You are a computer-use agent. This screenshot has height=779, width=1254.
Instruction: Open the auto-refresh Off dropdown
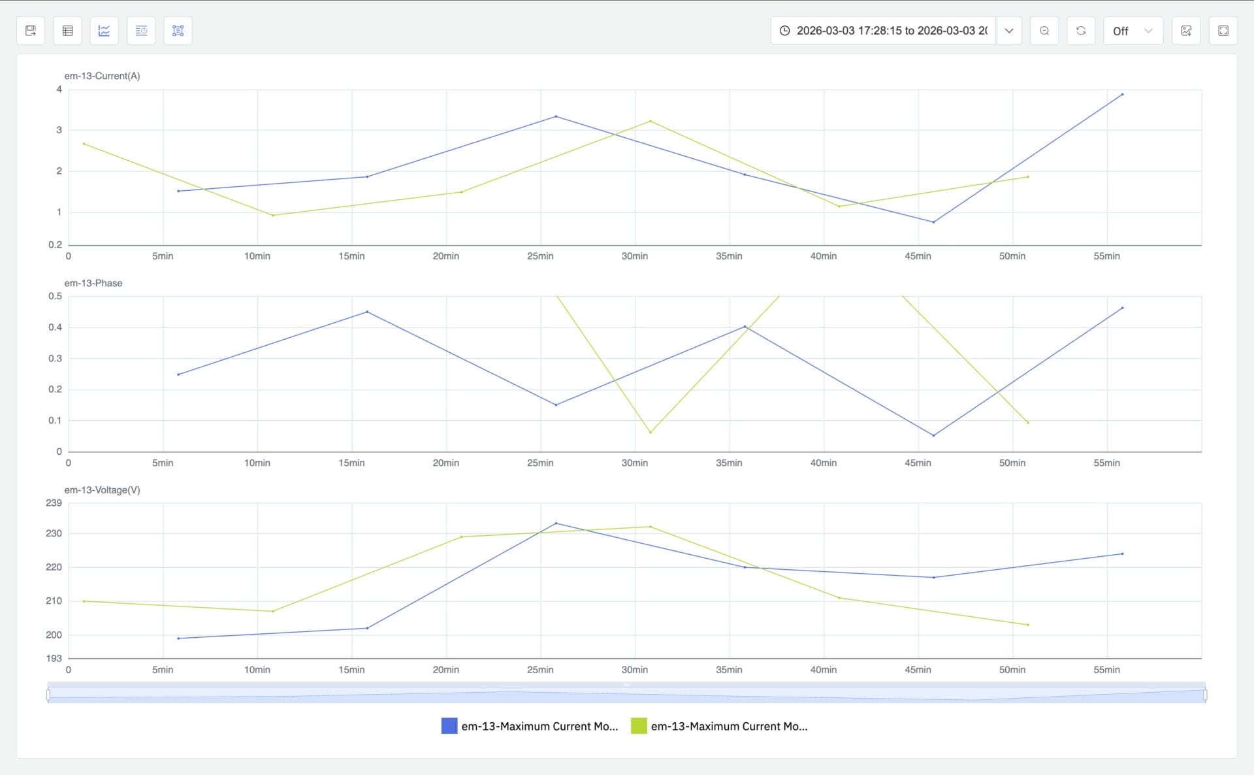(1133, 31)
